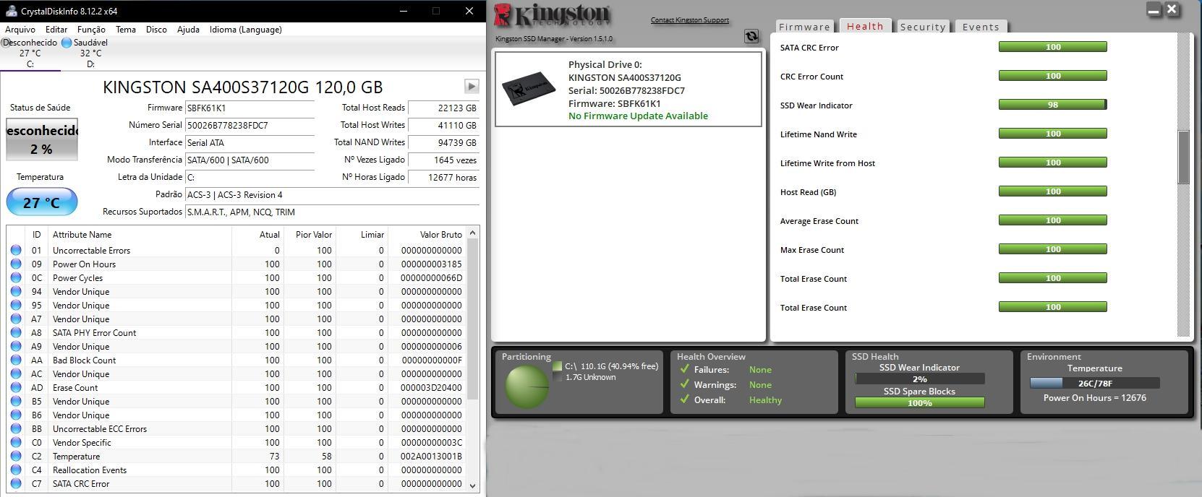Click the status circle for Vendor Specific row

16,442
